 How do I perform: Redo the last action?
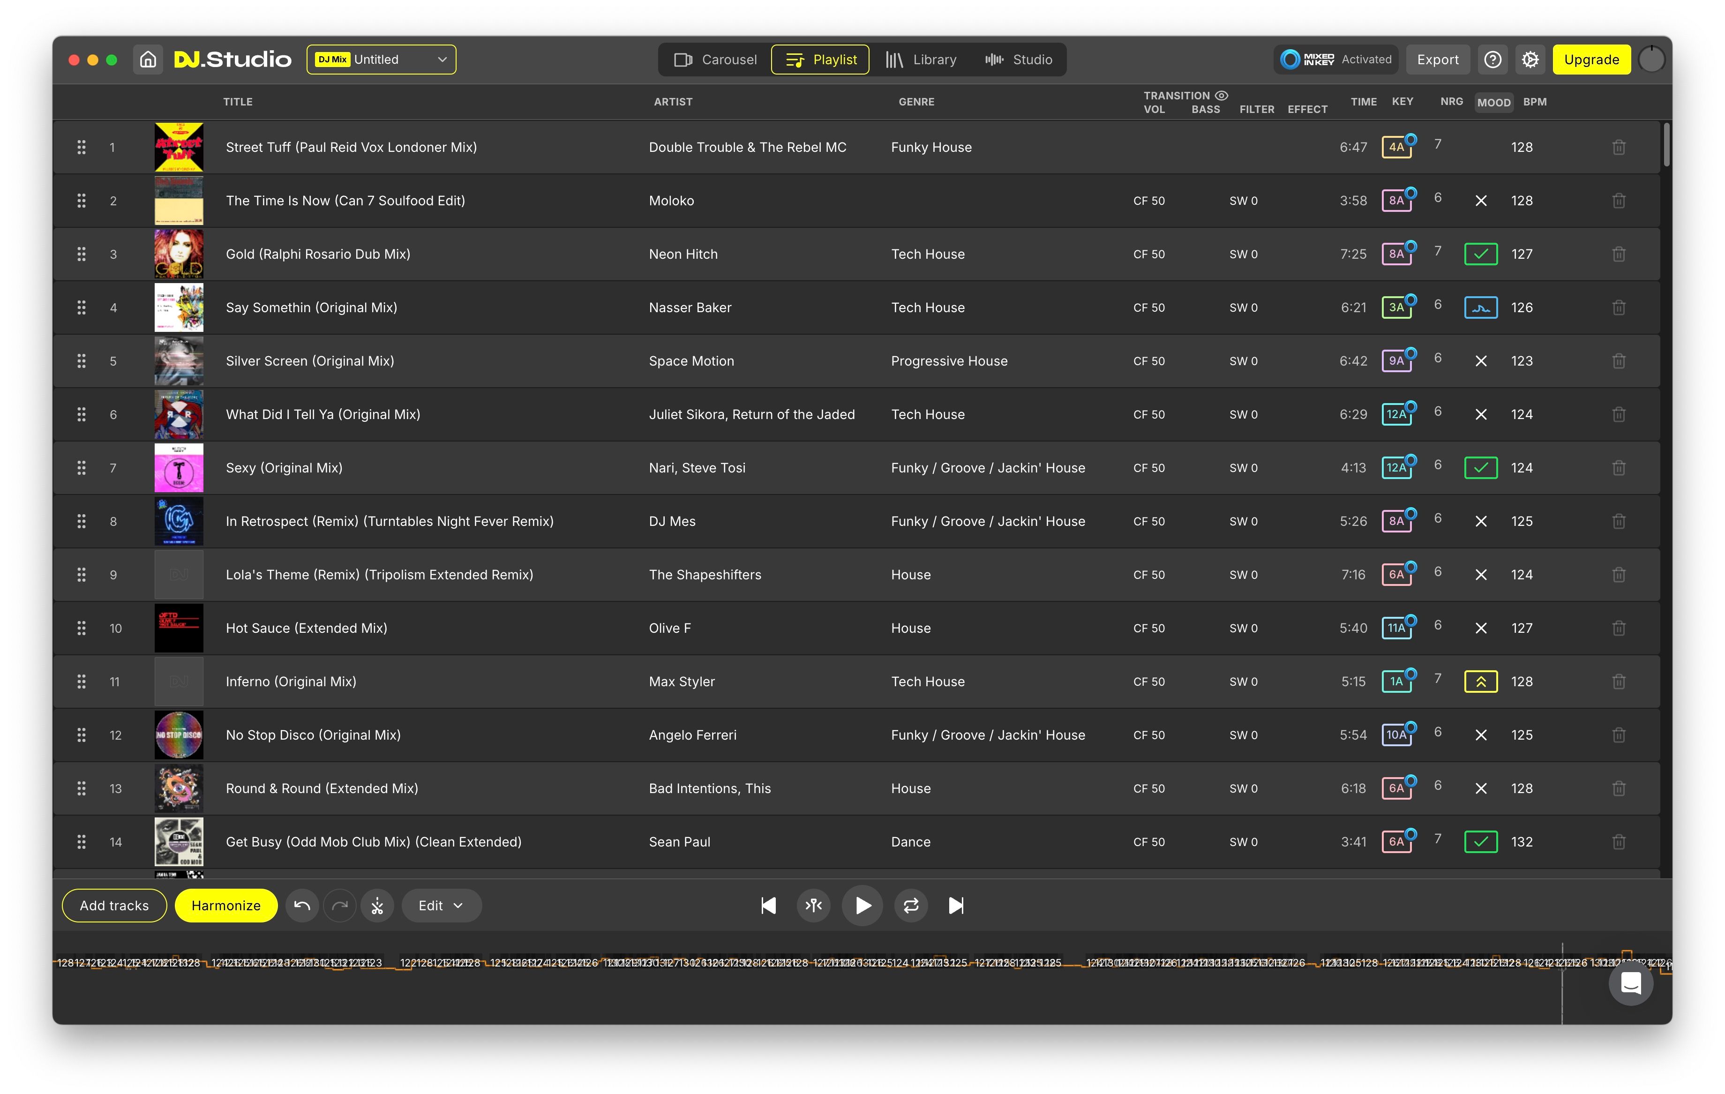pyautogui.click(x=340, y=906)
